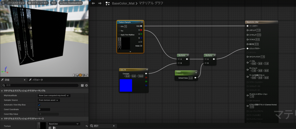Collapse the second Multiply node chevron

click(214, 55)
